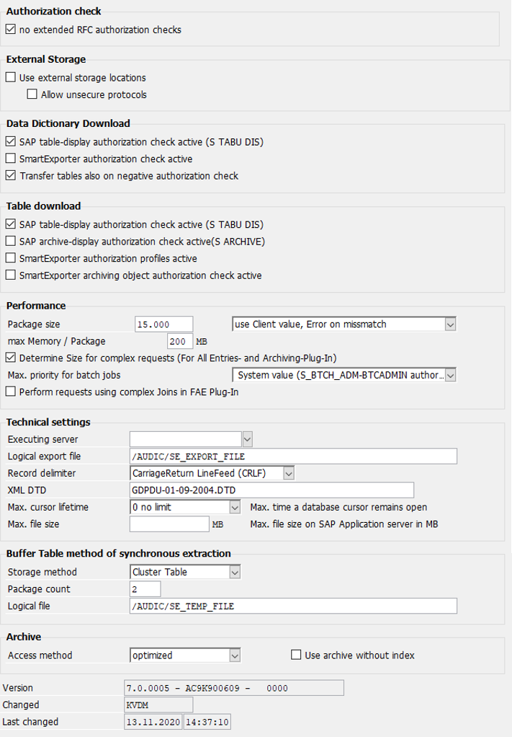Click the Performance section heading
Viewport: 512px width, 737px height.
tap(36, 306)
